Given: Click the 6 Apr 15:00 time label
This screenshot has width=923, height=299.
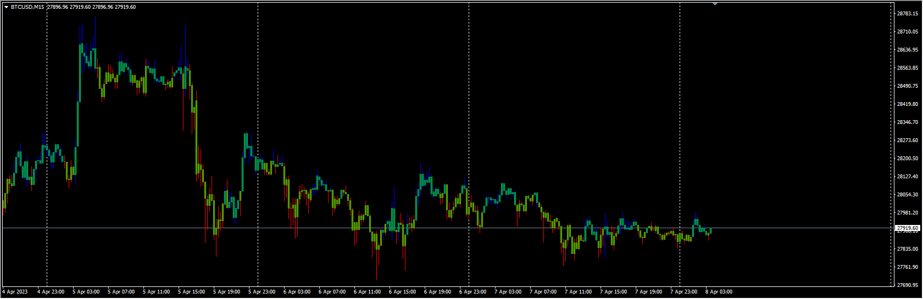Looking at the screenshot, I should coord(402,292).
